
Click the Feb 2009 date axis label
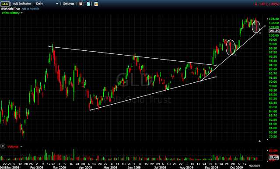tap(37, 167)
